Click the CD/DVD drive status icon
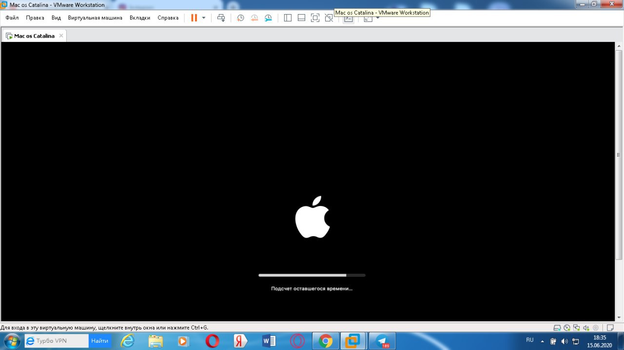The width and height of the screenshot is (624, 350). [x=567, y=328]
